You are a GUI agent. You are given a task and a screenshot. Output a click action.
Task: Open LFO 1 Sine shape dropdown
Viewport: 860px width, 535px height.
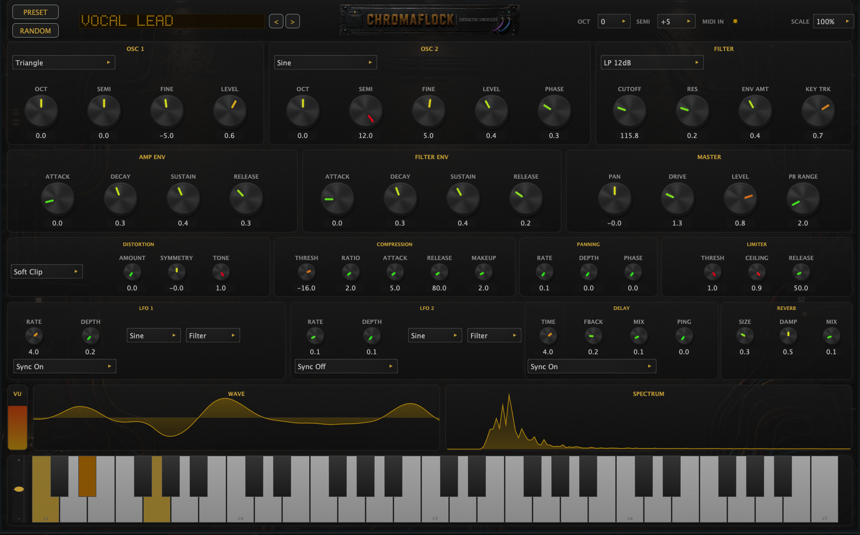154,335
